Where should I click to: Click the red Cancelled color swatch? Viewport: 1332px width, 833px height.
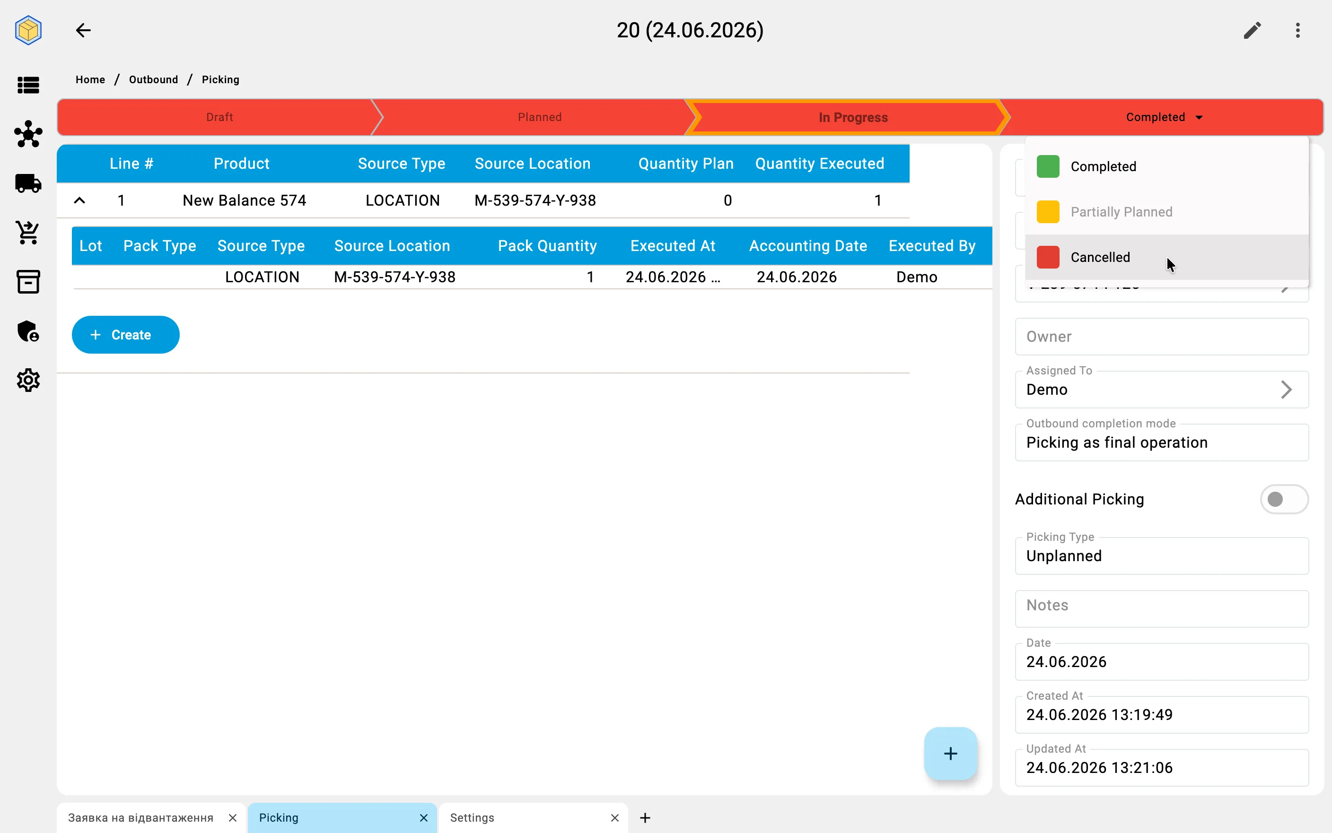tap(1048, 257)
